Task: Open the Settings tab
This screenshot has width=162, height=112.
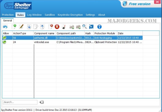Action: 90,15
